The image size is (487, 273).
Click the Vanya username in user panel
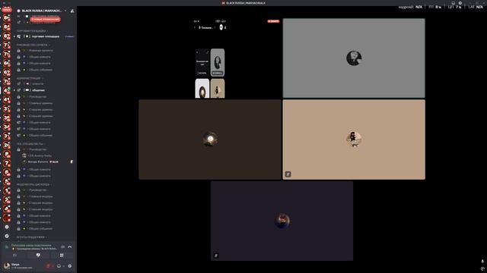point(15,265)
